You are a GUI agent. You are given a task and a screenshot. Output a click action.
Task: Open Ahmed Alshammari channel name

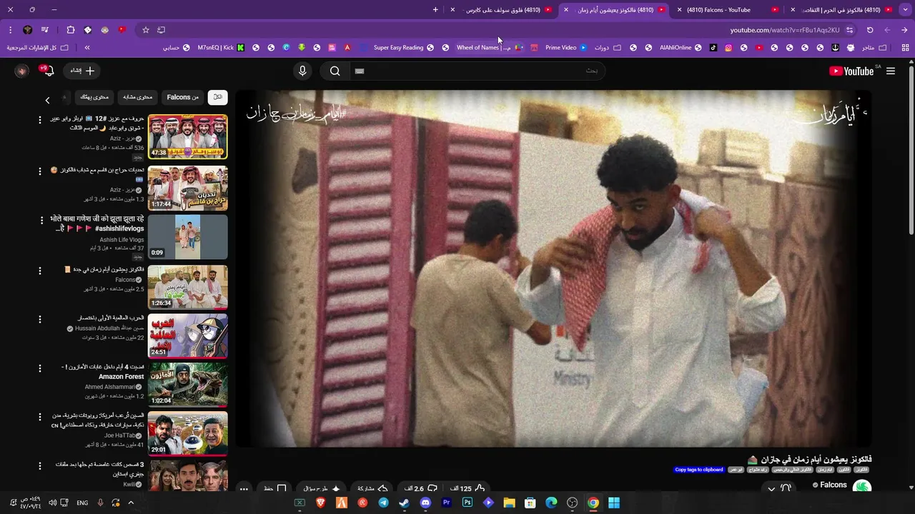point(109,387)
